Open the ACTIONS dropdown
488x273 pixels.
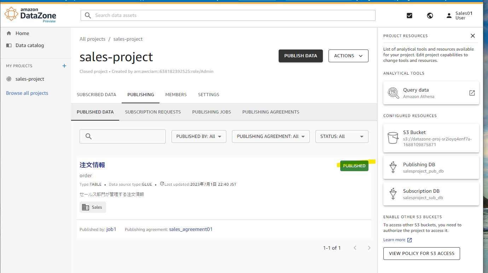pyautogui.click(x=348, y=56)
